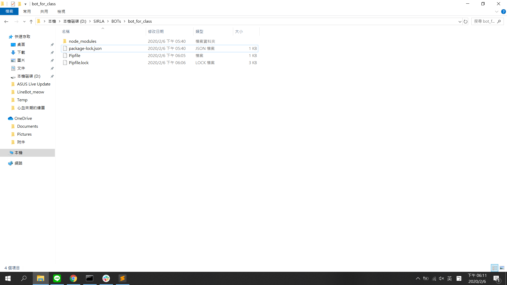The image size is (507, 285).
Task: Switch to the 檢視 ribbon tab
Action: (x=61, y=11)
